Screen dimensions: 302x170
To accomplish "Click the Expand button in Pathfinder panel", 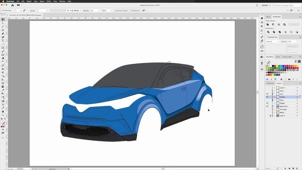I will pos(294,25).
